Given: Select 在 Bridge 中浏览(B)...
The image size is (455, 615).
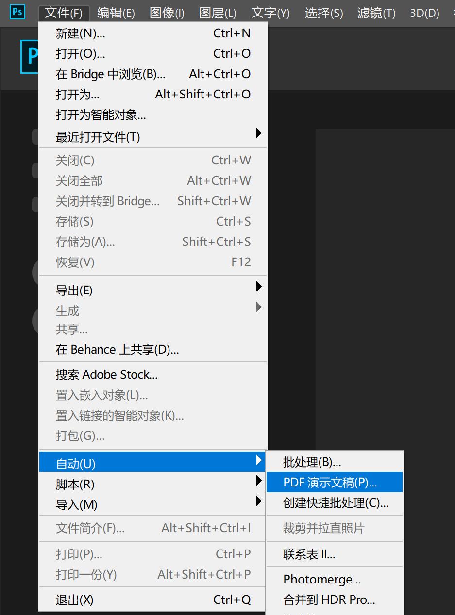Looking at the screenshot, I should [153, 74].
